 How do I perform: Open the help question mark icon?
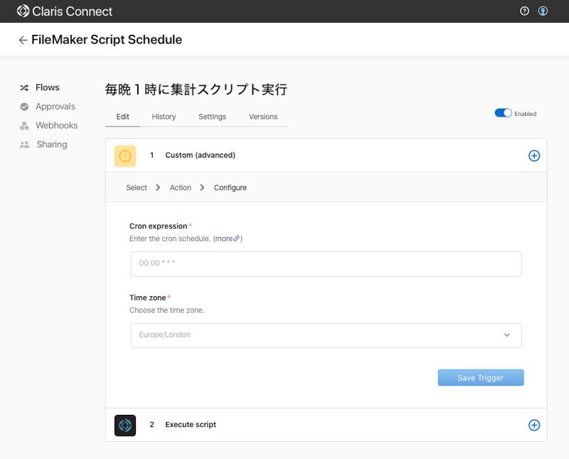524,11
